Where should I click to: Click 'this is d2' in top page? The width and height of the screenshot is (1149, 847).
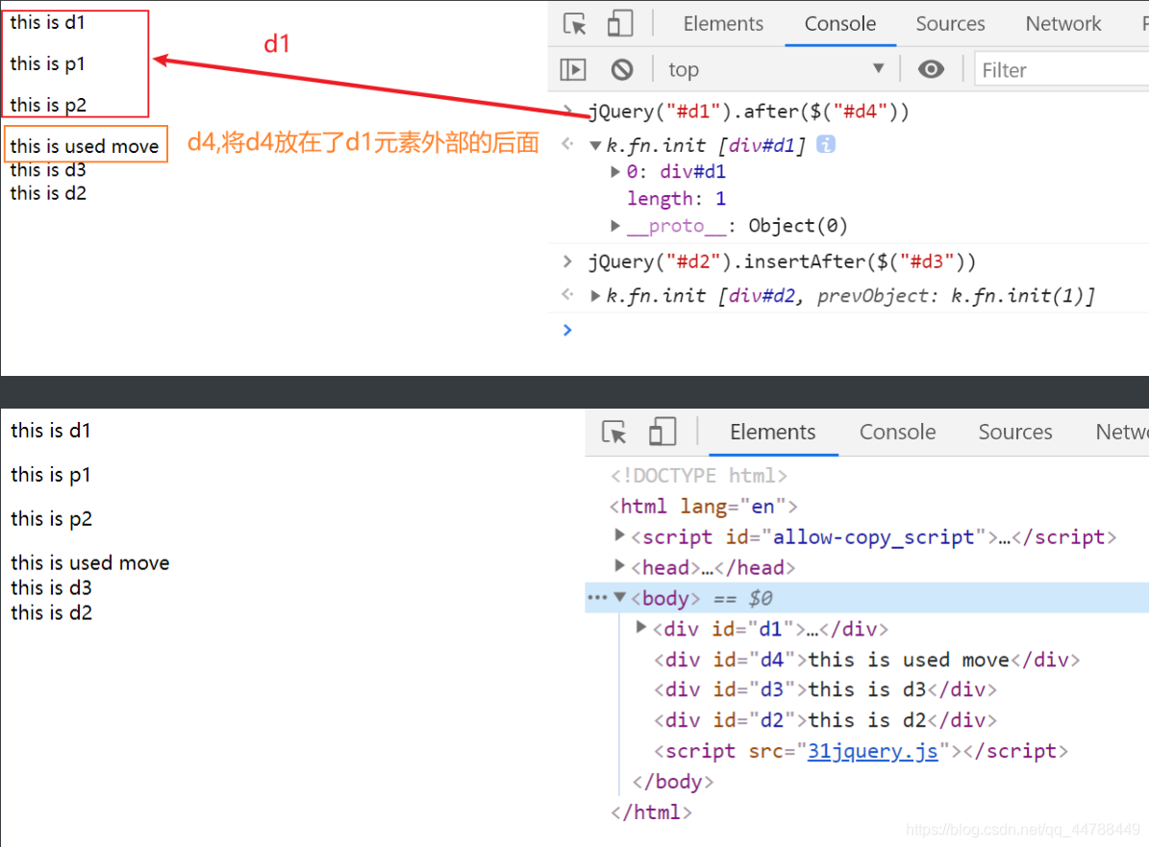[x=48, y=193]
